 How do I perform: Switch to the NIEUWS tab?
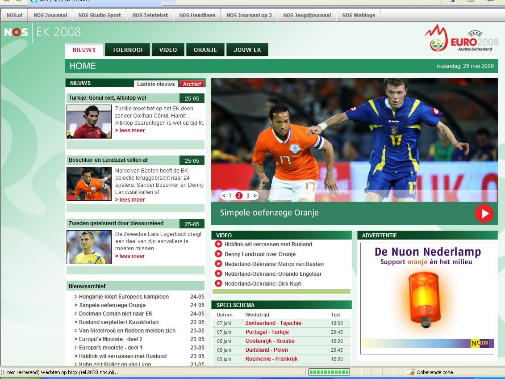point(84,50)
